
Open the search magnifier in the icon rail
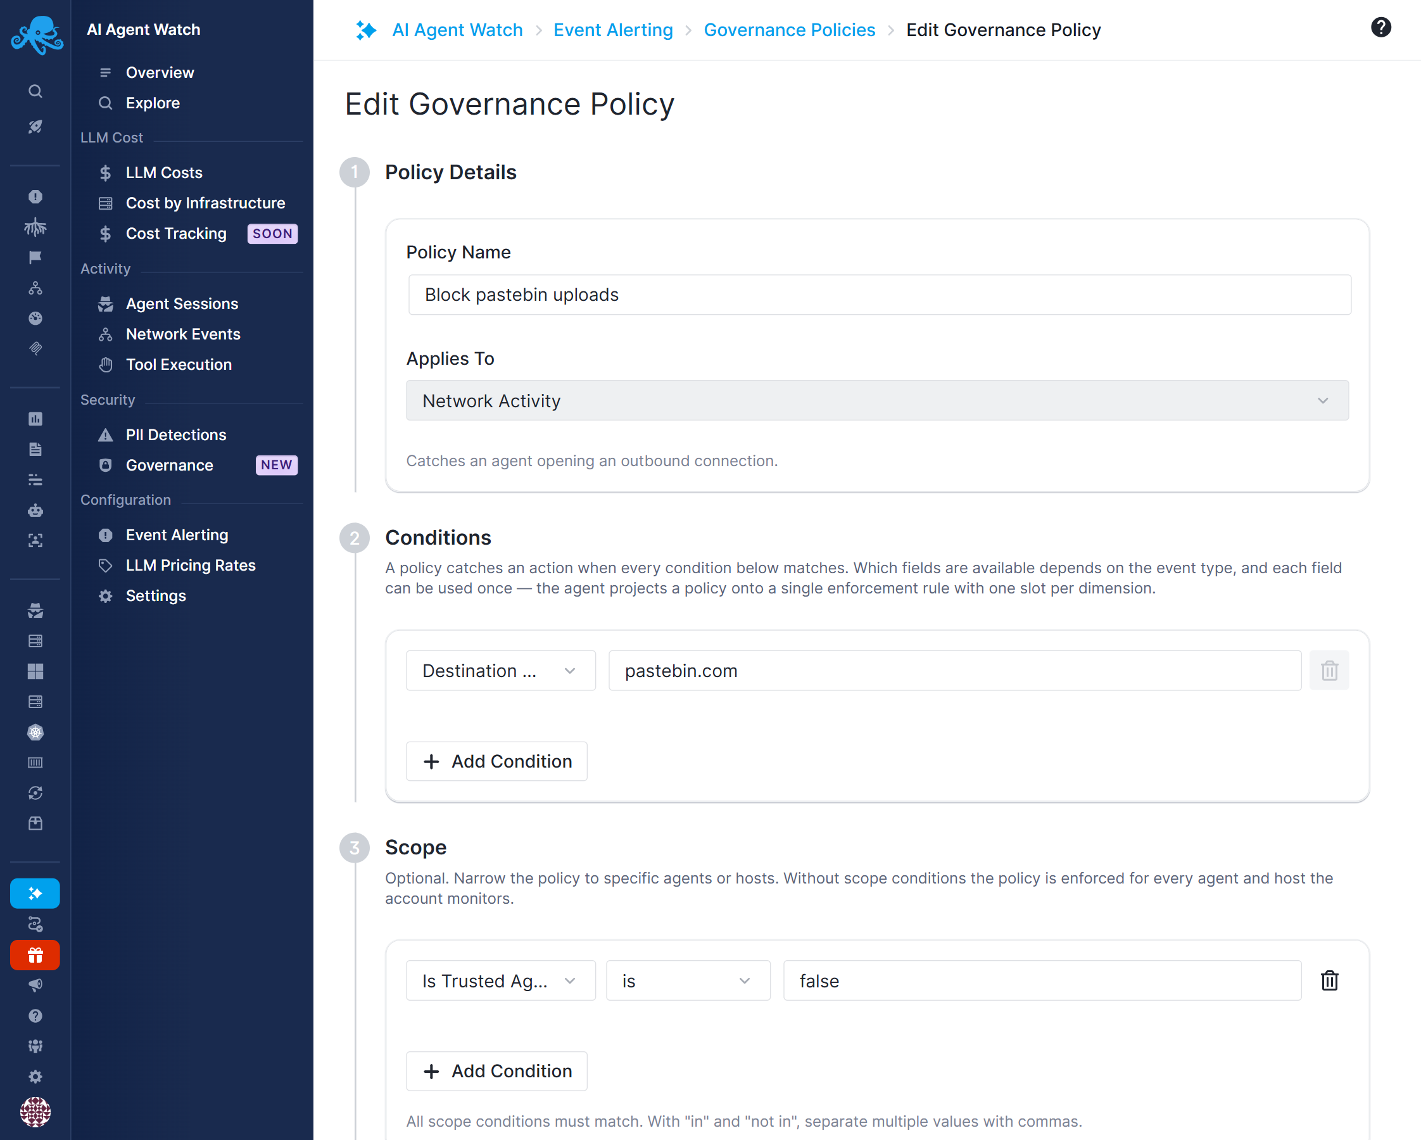(35, 91)
